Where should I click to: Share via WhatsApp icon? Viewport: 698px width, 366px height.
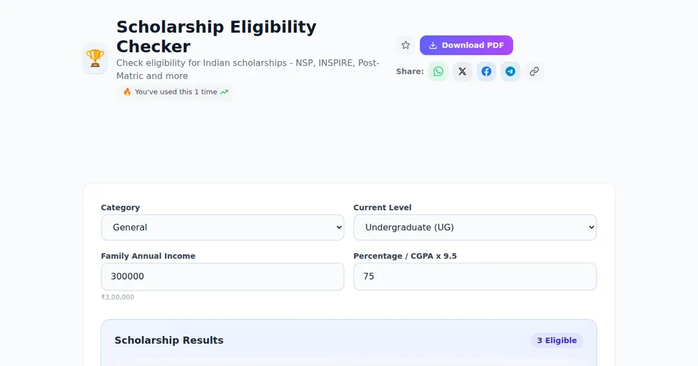click(438, 71)
